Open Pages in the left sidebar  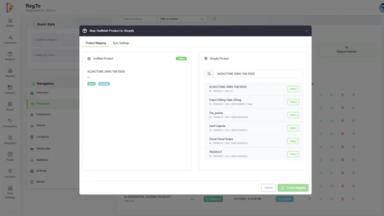tap(10, 157)
